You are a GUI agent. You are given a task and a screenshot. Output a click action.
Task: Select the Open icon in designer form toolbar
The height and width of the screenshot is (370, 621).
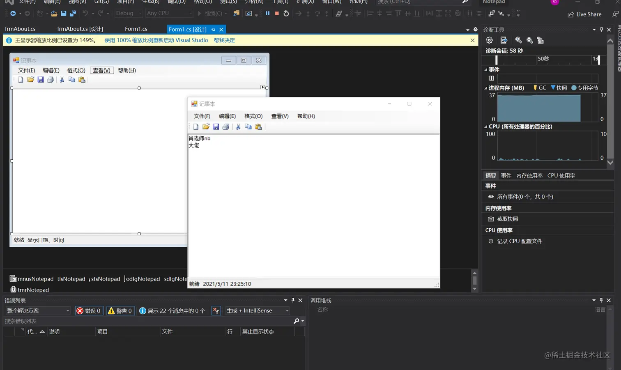(x=30, y=80)
